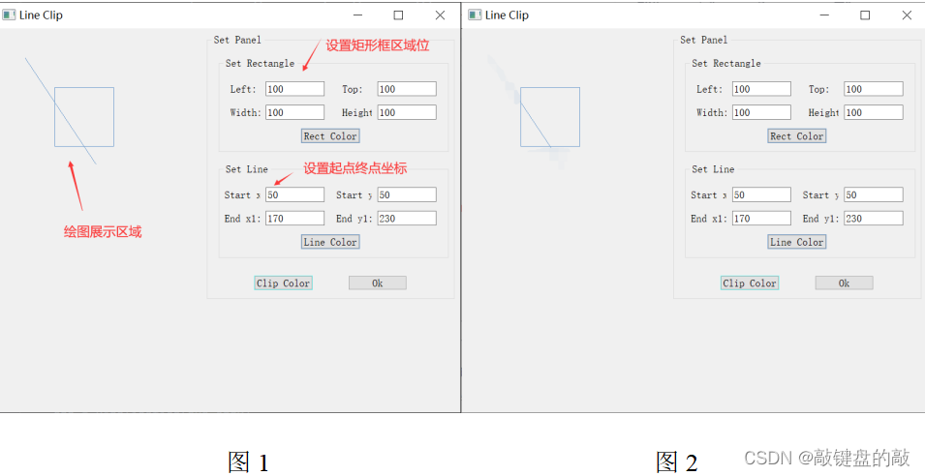Click the "Set Line" label in the left window

(247, 169)
